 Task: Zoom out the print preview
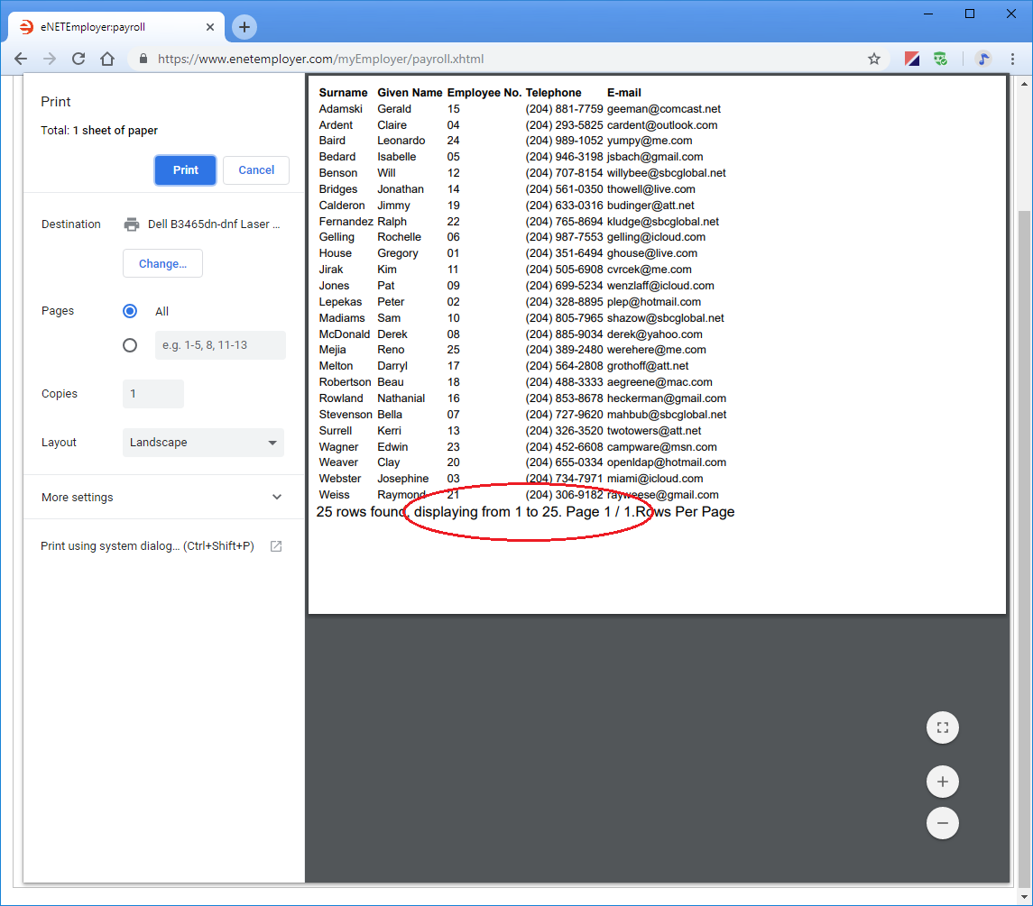pos(942,823)
